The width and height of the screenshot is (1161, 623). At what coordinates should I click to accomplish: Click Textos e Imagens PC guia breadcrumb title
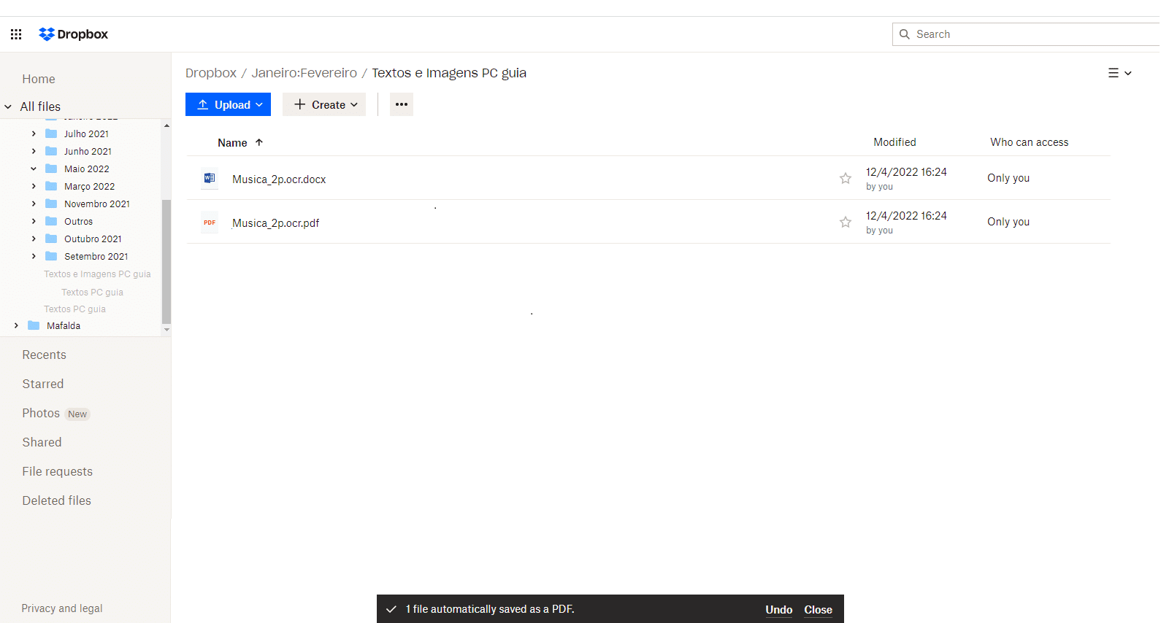(x=449, y=73)
